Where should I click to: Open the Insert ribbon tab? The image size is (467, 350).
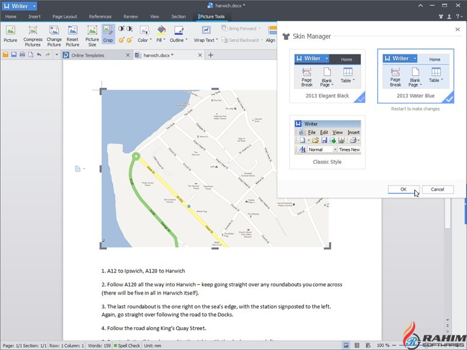pyautogui.click(x=34, y=17)
